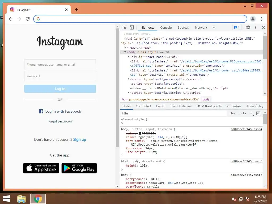Open the Accessibility tab
Viewport: 272px width, 204px height.
pos(255,106)
